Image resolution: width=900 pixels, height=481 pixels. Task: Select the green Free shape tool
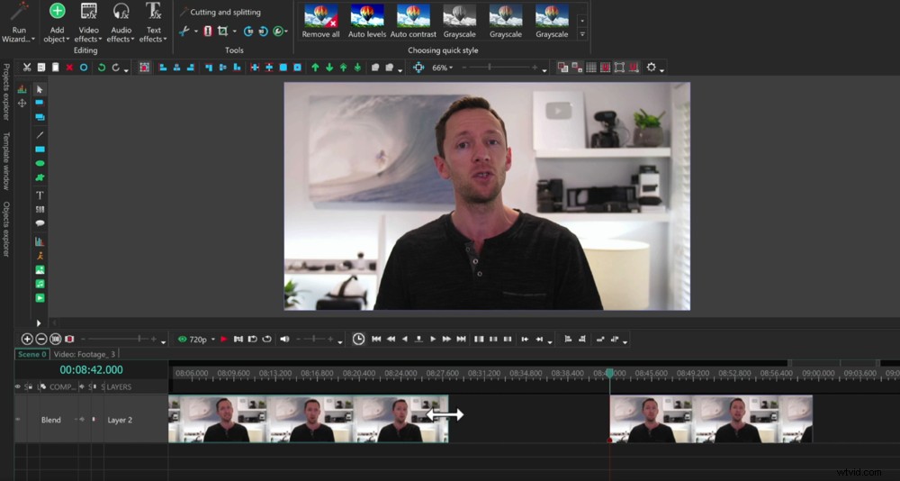pos(40,177)
